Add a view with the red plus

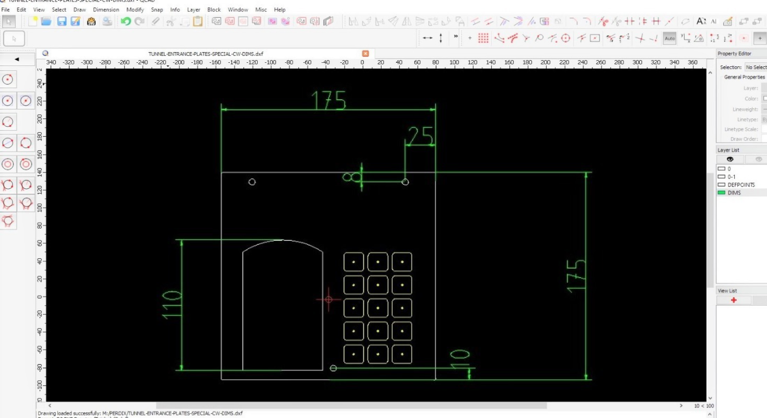coord(733,300)
